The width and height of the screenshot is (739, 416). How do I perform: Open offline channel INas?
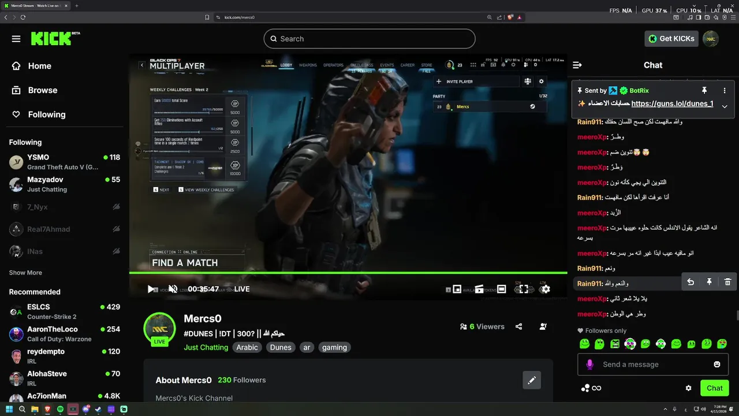coord(65,251)
